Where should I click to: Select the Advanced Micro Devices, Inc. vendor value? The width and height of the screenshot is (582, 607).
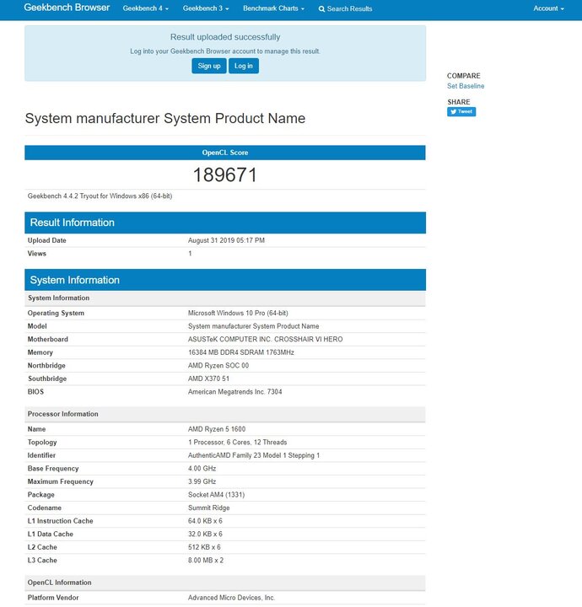pyautogui.click(x=232, y=598)
